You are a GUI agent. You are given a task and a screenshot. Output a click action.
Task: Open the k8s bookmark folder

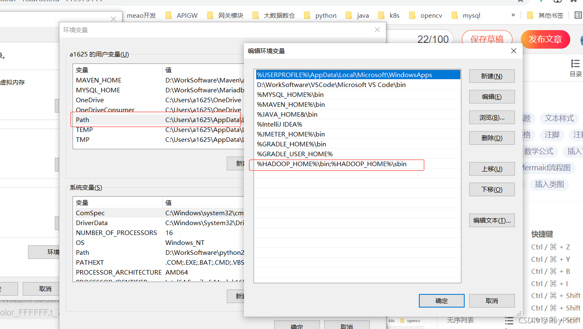(389, 15)
